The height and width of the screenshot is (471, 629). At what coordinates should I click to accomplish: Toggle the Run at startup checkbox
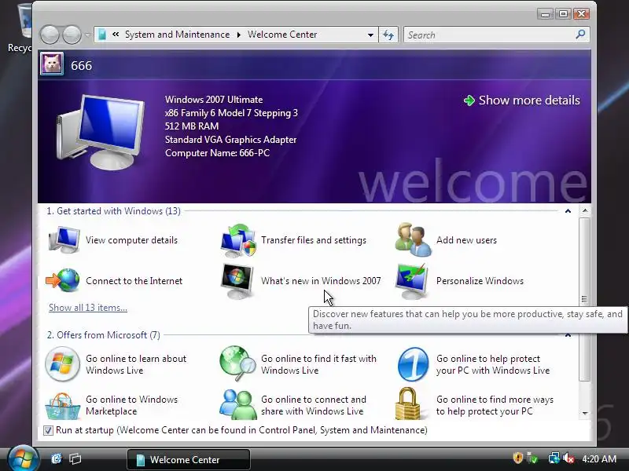click(48, 430)
